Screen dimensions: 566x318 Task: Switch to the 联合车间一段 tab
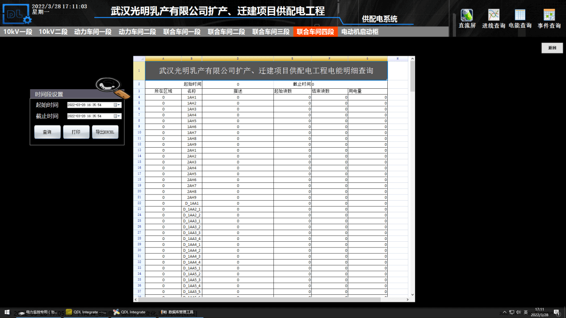(182, 32)
